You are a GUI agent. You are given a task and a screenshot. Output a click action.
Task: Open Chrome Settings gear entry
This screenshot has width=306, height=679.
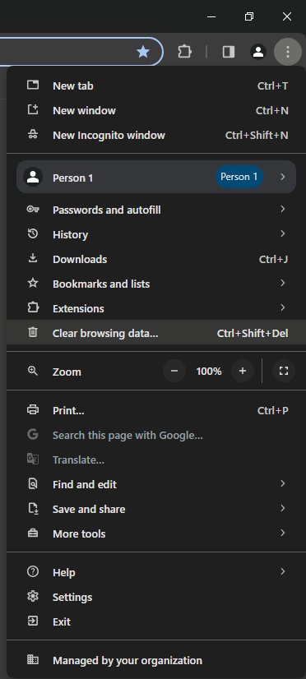[x=156, y=597]
